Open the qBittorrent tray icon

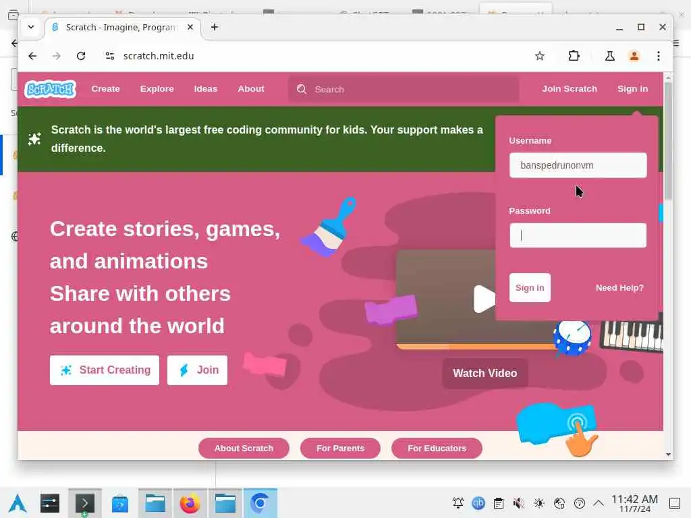478,503
